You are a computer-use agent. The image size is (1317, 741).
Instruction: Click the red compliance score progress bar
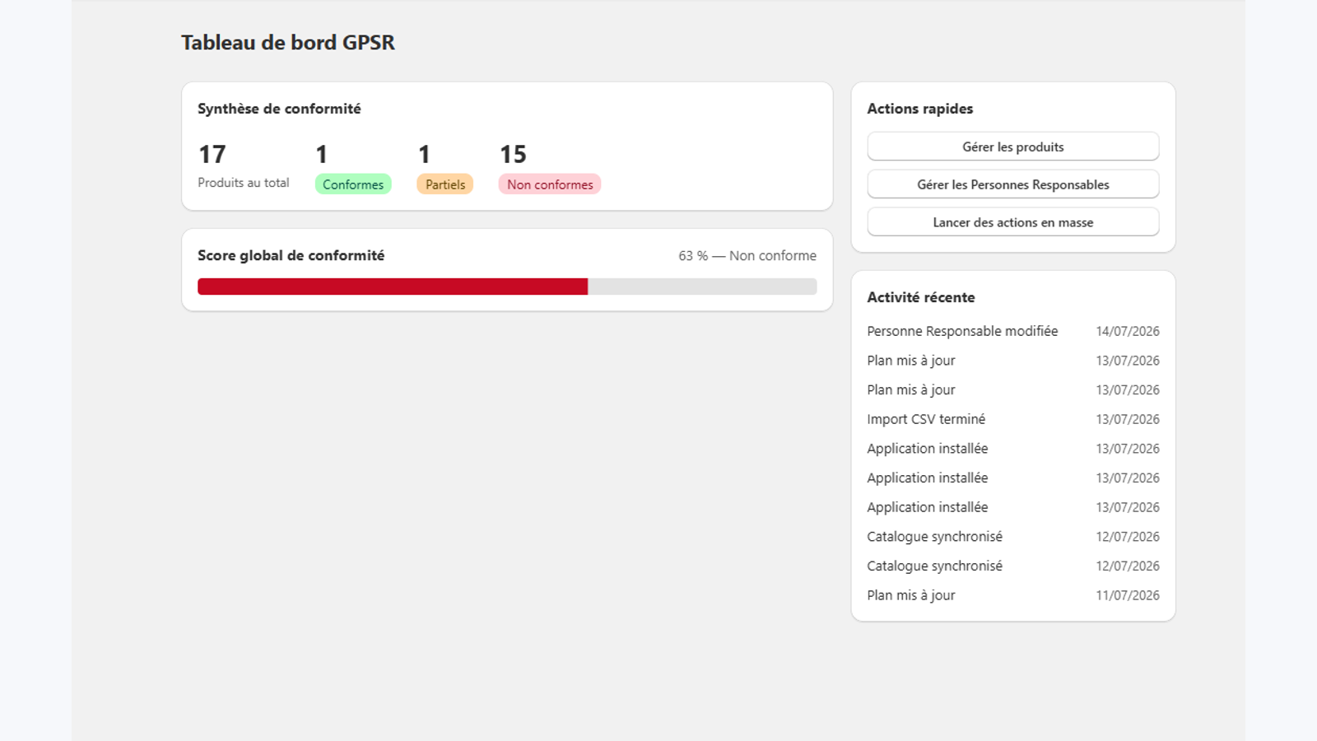pyautogui.click(x=393, y=287)
